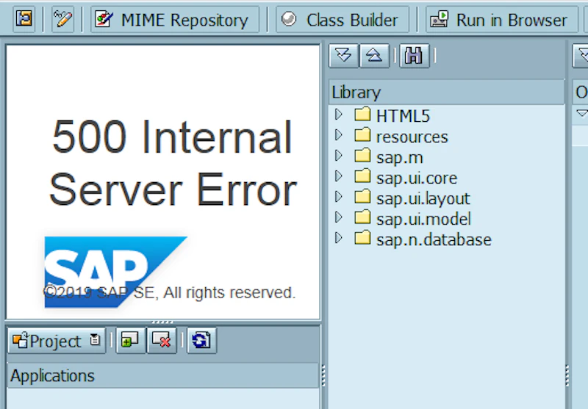Click the sap.ui.layout library label
This screenshot has width=588, height=409.
point(423,199)
